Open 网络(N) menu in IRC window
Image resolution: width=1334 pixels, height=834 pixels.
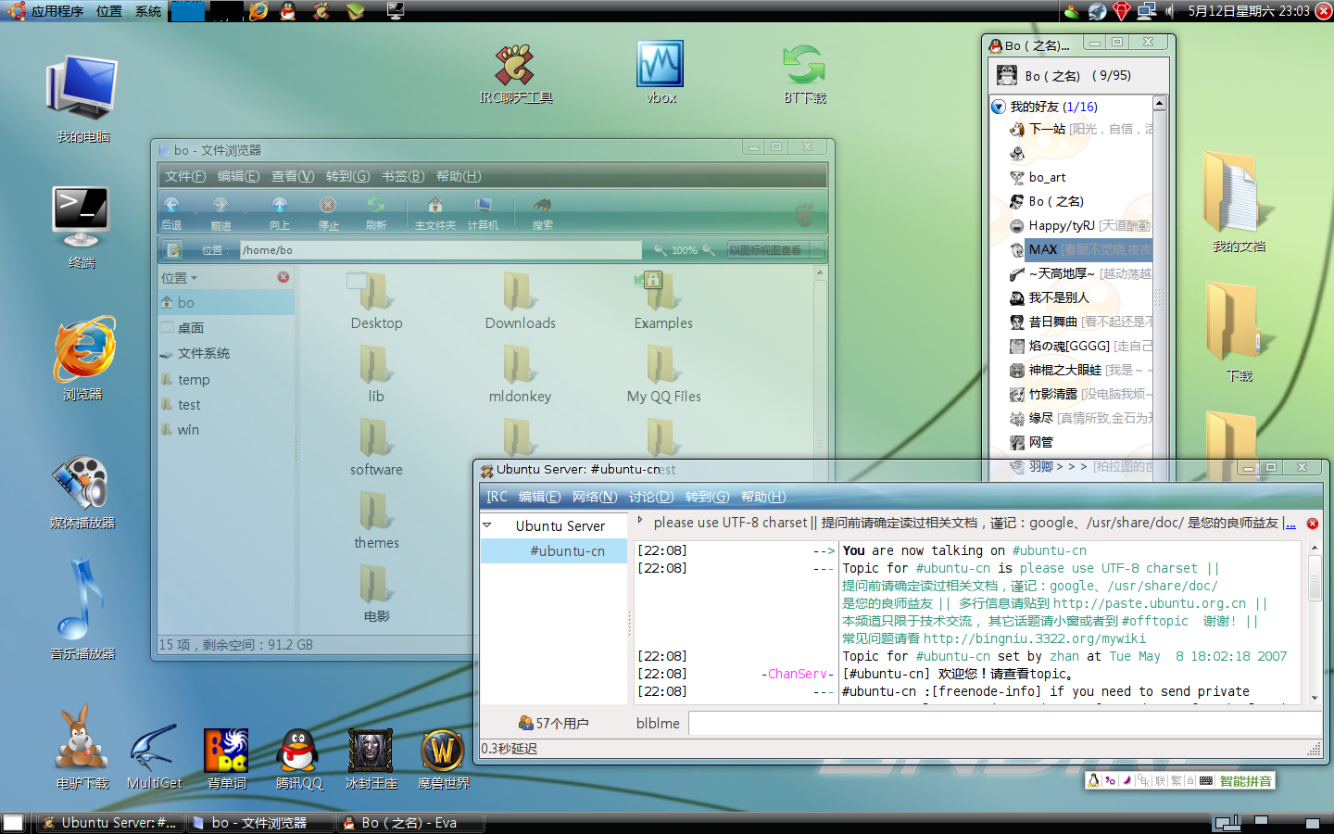595,497
